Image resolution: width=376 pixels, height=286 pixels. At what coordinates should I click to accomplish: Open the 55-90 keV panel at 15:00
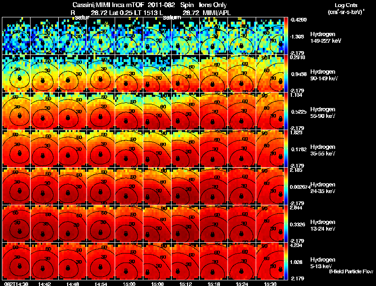[129, 111]
